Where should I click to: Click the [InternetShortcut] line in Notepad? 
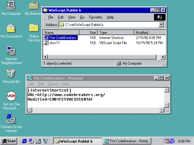49,90
